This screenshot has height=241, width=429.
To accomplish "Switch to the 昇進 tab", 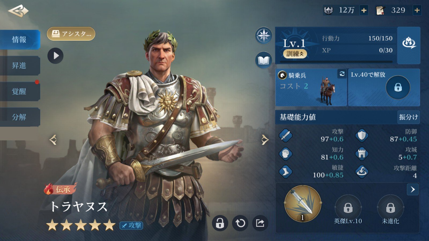I will pos(20,66).
